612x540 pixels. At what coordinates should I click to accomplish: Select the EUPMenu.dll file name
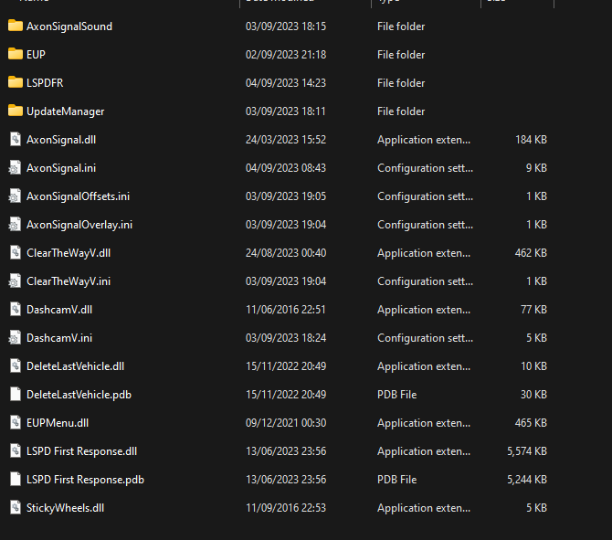(58, 423)
